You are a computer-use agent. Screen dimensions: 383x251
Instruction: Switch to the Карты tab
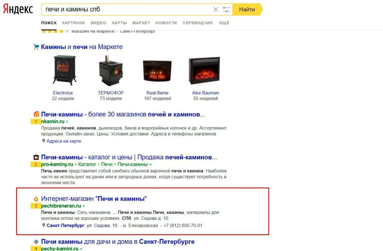pos(119,23)
